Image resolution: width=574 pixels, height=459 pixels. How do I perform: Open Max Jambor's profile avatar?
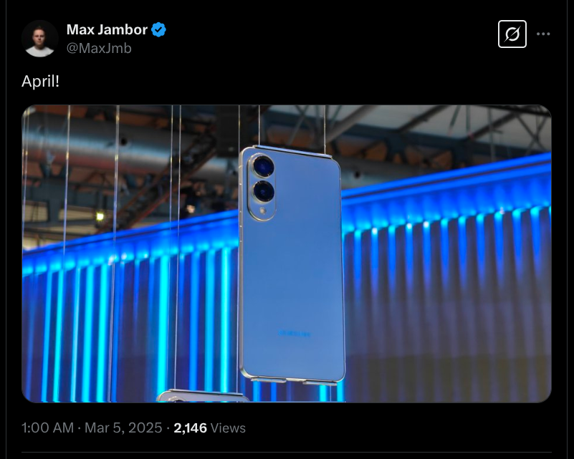[39, 39]
